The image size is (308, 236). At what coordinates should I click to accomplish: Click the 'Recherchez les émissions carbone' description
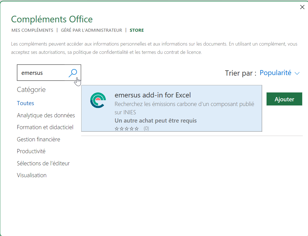click(x=184, y=108)
